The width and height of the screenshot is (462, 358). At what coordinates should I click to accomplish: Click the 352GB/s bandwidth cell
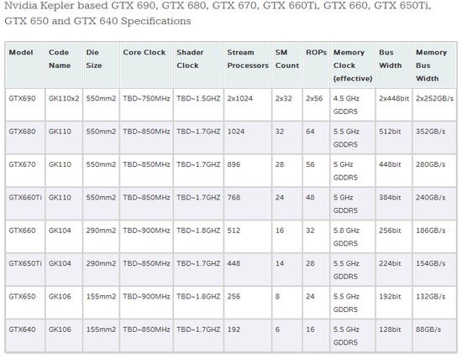(434, 137)
